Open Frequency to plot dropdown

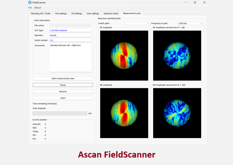190,23
